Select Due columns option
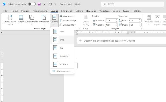This screenshot has width=166, height=102. [x=62, y=40]
